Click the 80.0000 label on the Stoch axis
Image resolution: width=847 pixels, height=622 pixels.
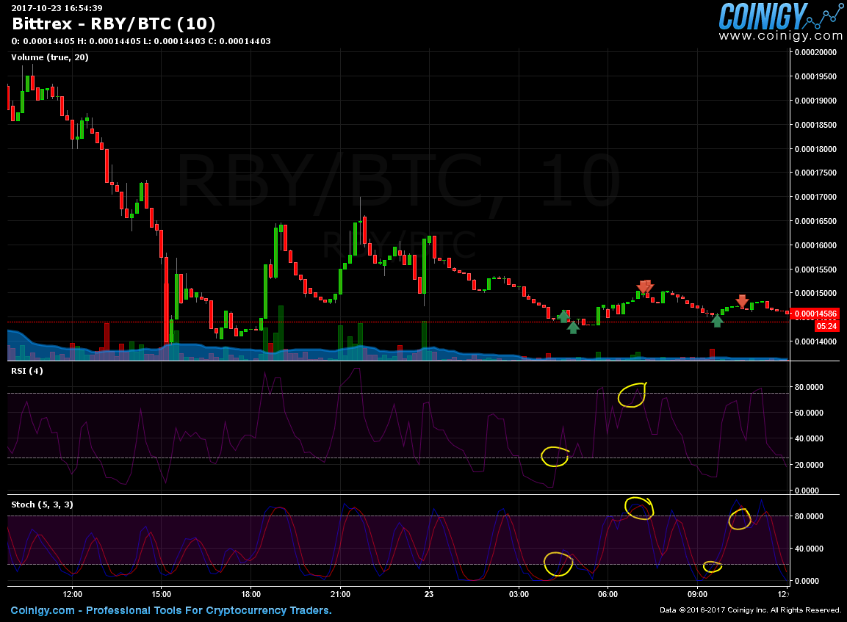[x=810, y=516]
